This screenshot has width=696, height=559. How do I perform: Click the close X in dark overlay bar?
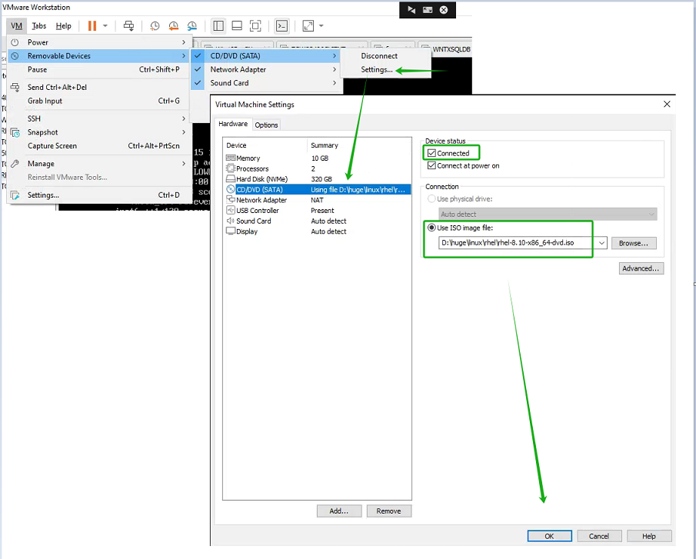[x=444, y=10]
